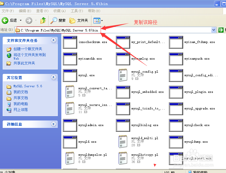Go to MySQL Server 5.6 folder link

(28, 86)
